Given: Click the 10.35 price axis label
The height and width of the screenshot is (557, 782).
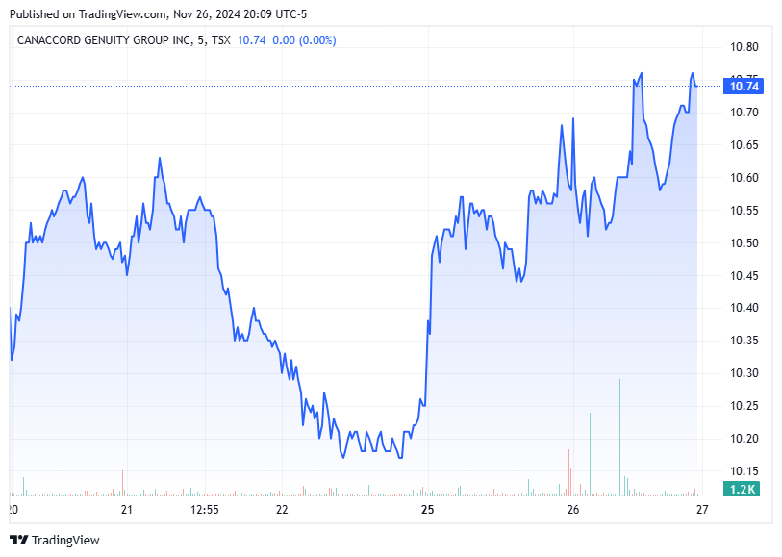Looking at the screenshot, I should (744, 341).
